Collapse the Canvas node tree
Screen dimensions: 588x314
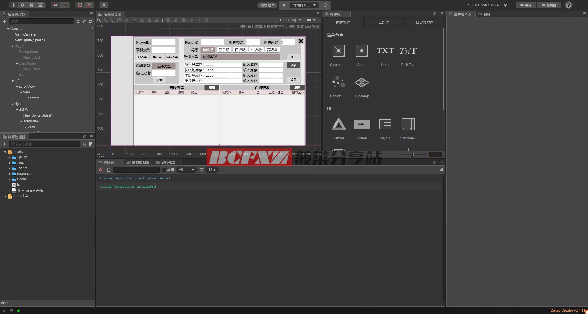coord(8,29)
